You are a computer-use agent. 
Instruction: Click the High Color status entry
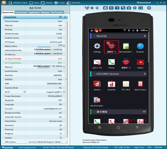coord(139,147)
